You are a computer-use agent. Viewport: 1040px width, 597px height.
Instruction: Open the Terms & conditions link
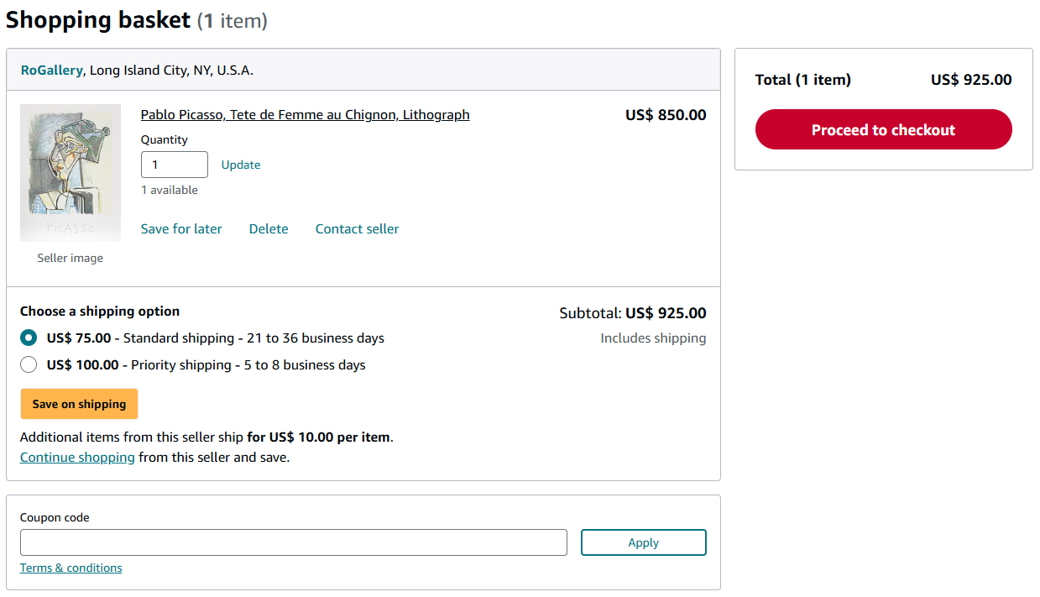pyautogui.click(x=71, y=568)
